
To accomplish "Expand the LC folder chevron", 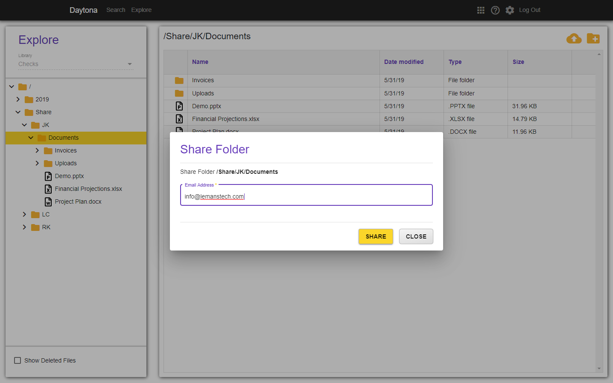I will 24,214.
